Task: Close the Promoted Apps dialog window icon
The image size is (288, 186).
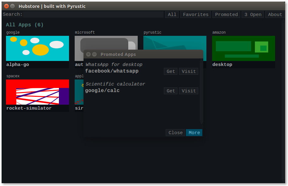Action: [x=88, y=54]
